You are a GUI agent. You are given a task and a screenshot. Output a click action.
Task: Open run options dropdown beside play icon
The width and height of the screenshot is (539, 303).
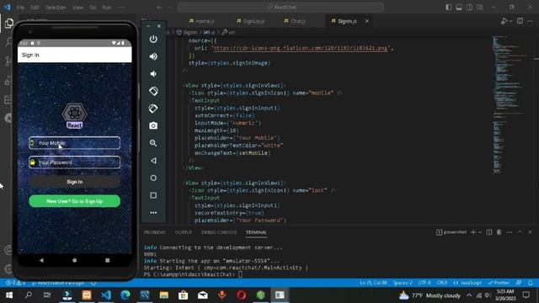[511, 21]
